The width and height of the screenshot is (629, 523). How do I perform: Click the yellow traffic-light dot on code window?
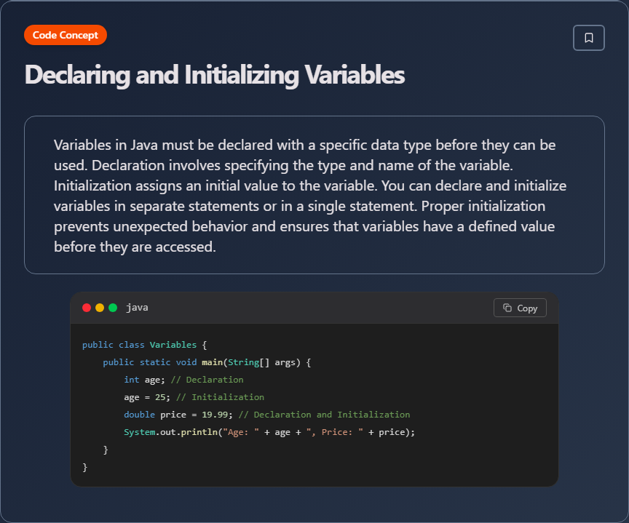[99, 308]
